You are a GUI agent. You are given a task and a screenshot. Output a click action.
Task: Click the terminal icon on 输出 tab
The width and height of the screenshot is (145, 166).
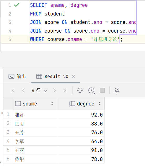click(11, 76)
